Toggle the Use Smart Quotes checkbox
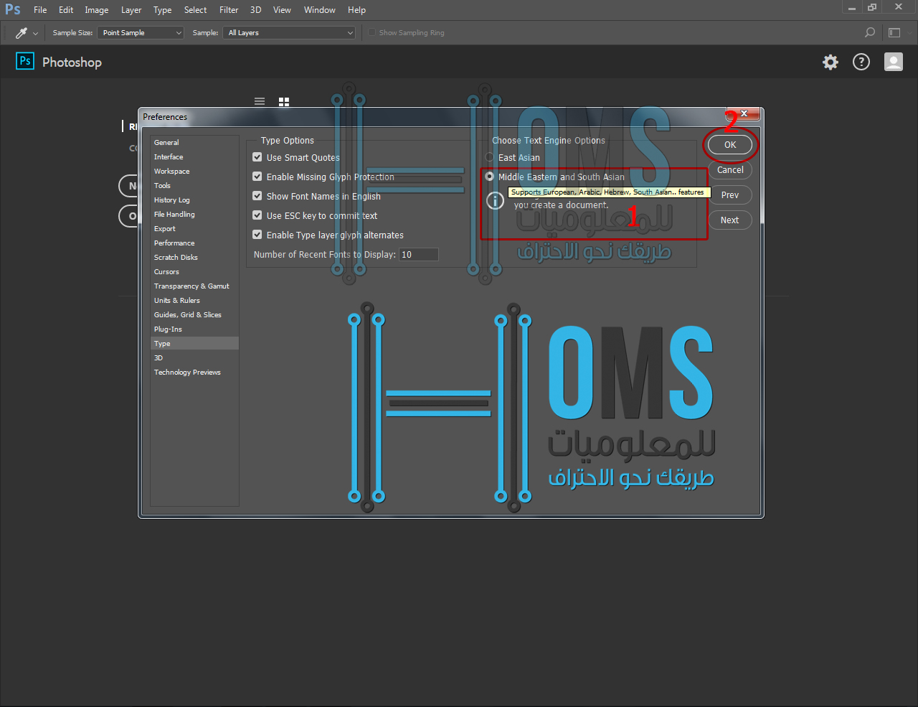The width and height of the screenshot is (918, 707). (x=257, y=157)
